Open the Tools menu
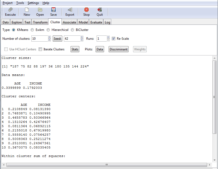The image size is (218, 169). click(x=20, y=3)
